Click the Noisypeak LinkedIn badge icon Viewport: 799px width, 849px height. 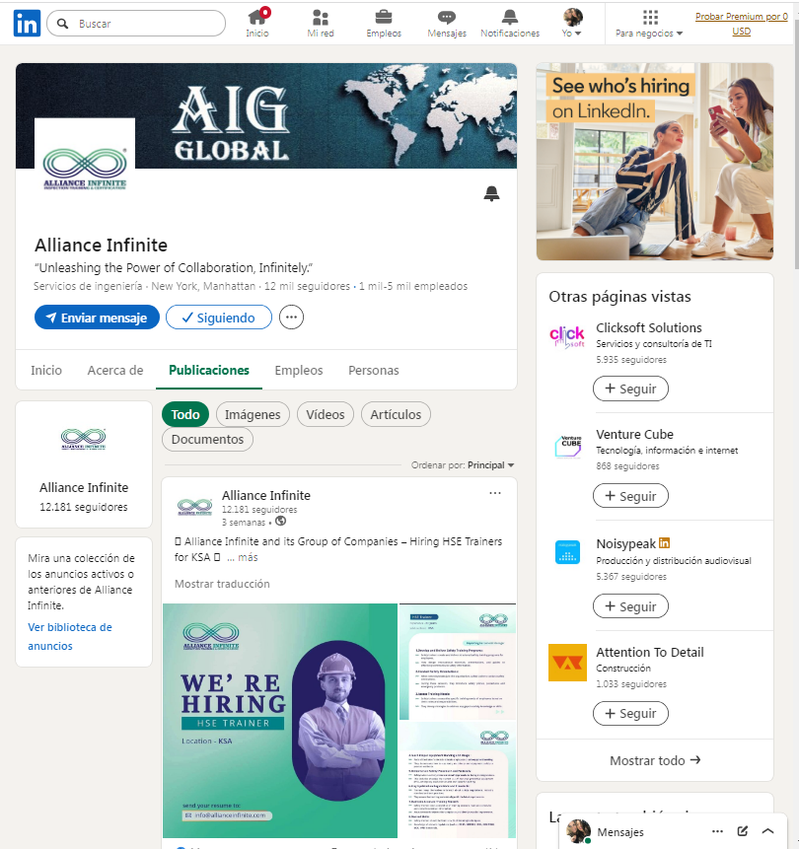tap(664, 542)
